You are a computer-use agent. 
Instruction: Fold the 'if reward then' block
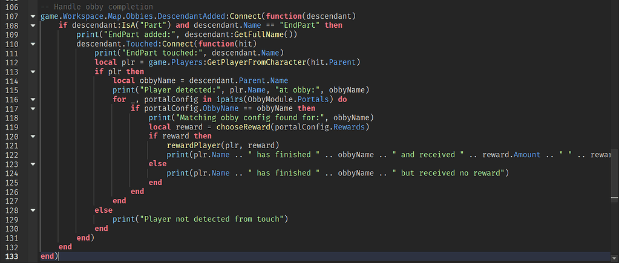(x=32, y=136)
